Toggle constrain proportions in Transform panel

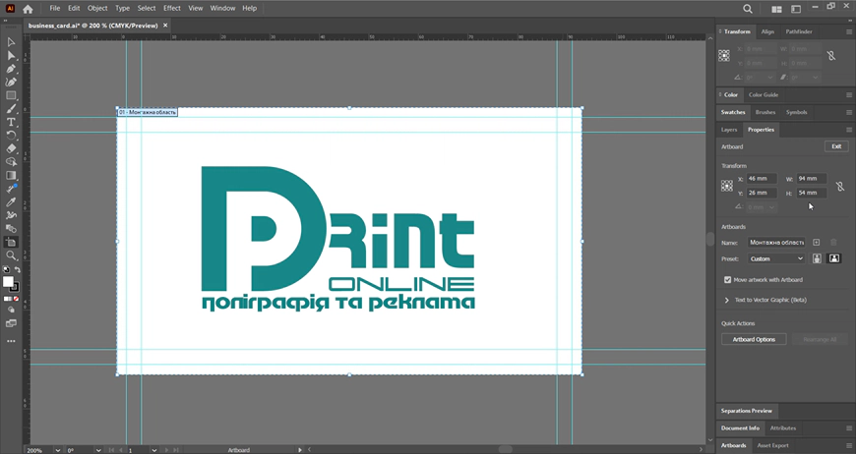point(830,56)
